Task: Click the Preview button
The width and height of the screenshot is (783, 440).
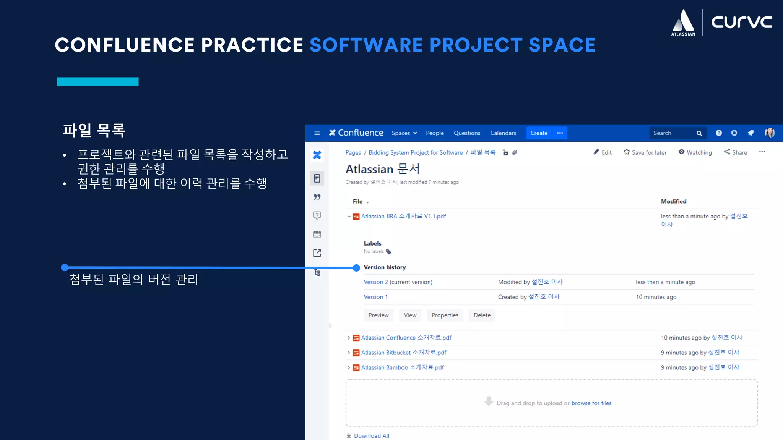Action: tap(379, 315)
